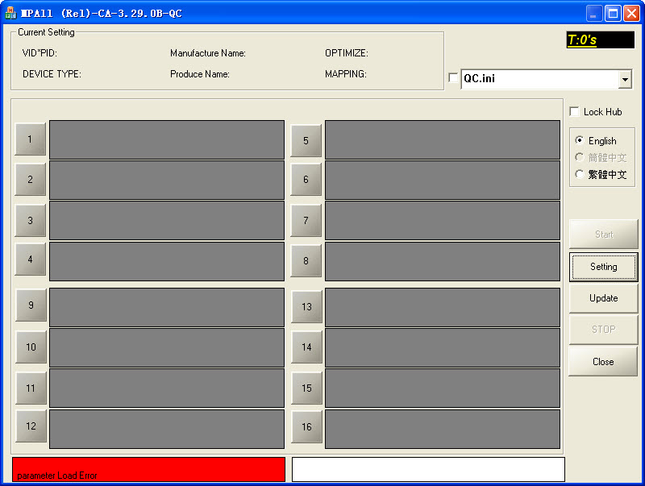The height and width of the screenshot is (486, 645).
Task: Select port 12 numbered button
Action: point(31,426)
